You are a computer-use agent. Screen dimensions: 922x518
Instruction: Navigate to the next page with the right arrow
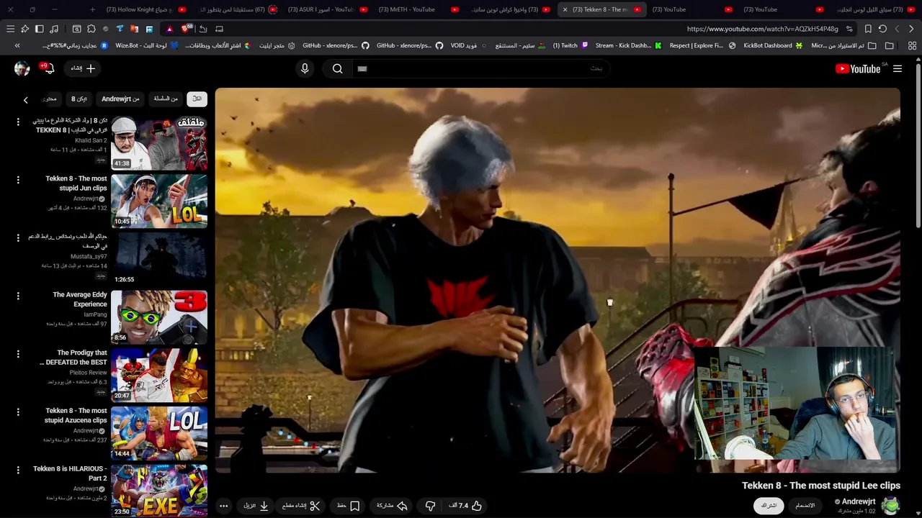(x=911, y=29)
